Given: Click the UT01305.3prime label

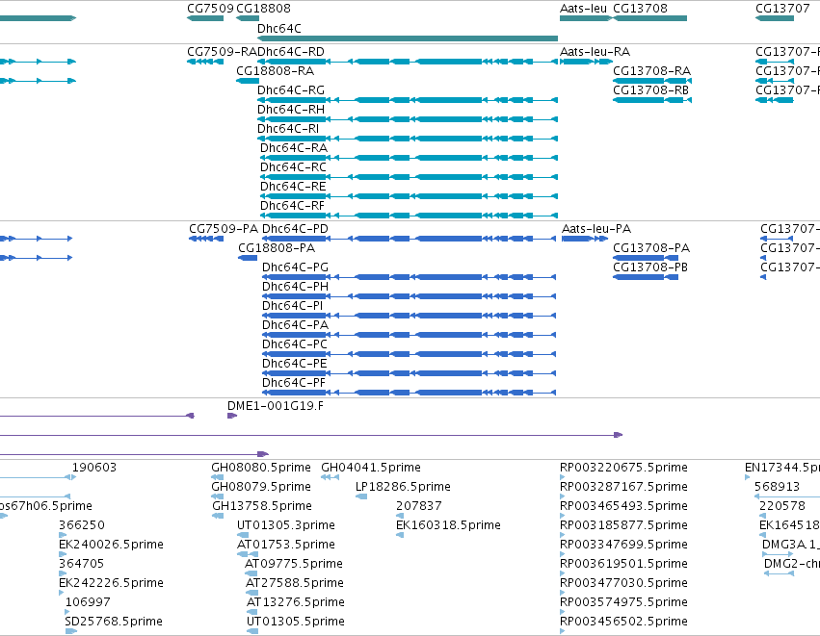Looking at the screenshot, I should pyautogui.click(x=286, y=525).
